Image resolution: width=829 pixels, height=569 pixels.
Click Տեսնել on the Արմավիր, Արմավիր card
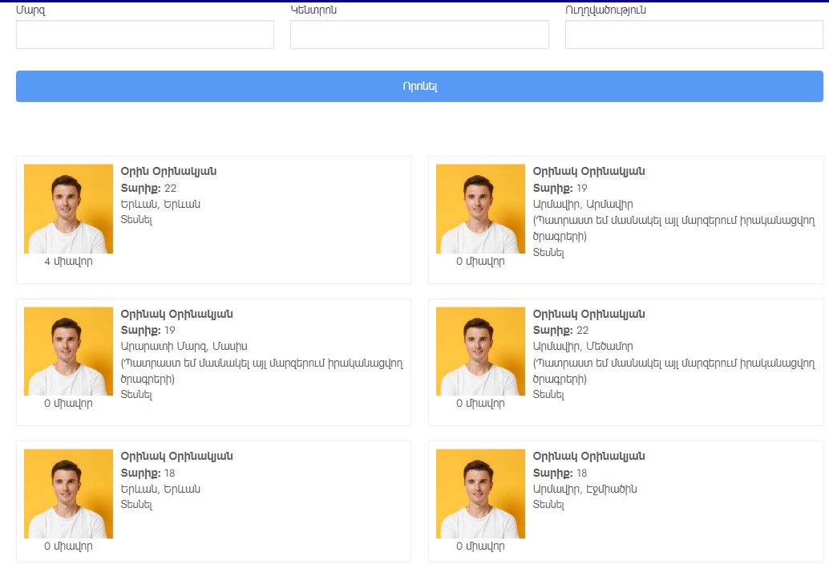(x=548, y=253)
